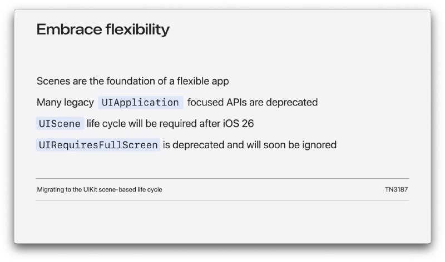Image resolution: width=445 pixels, height=262 pixels.
Task: Select the UIRequiresFullScreen code badge
Action: 98,145
